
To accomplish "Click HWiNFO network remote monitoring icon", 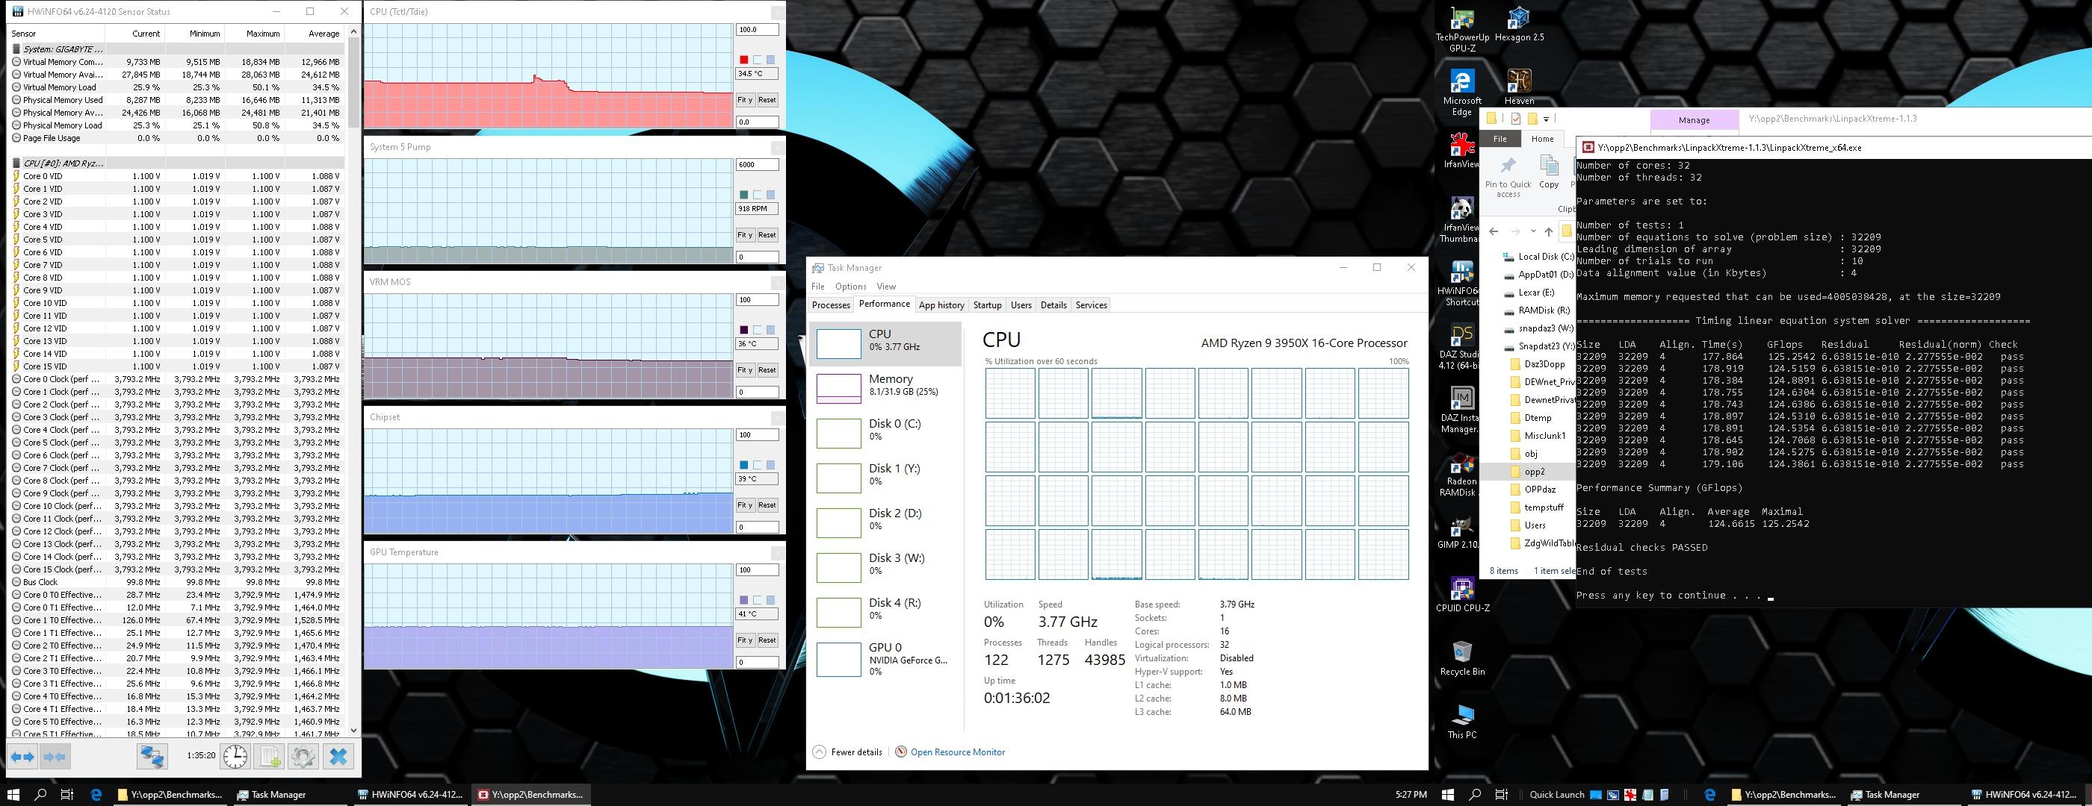I will (151, 757).
